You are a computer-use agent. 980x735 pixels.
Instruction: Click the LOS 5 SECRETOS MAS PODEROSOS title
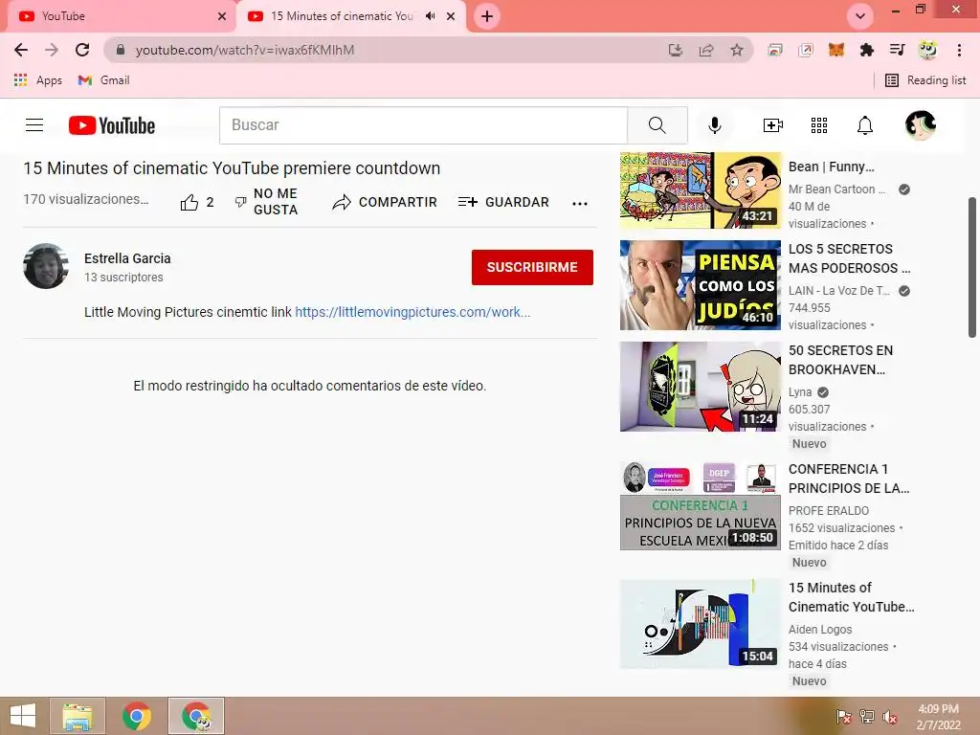point(850,258)
